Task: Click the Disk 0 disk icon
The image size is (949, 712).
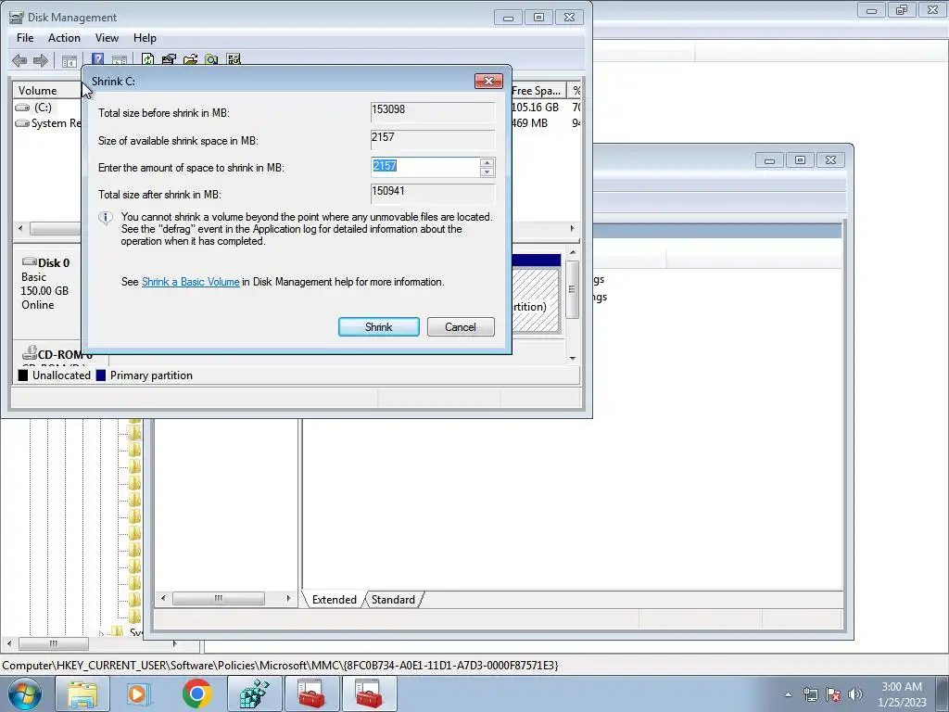Action: tap(29, 261)
